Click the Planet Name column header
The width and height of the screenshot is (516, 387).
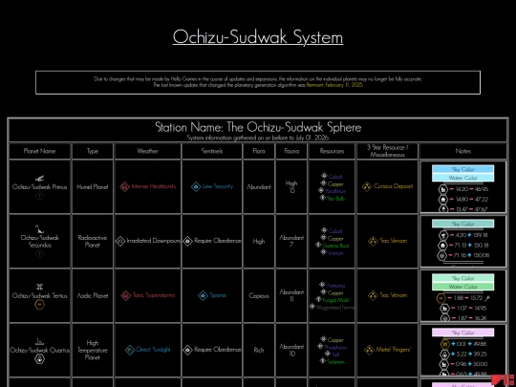pos(39,151)
